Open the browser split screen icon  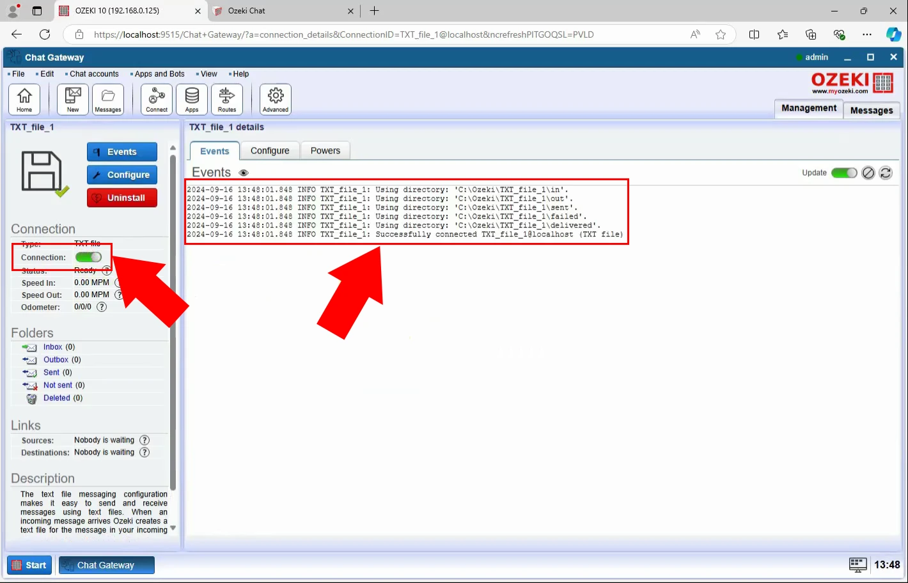pyautogui.click(x=754, y=35)
